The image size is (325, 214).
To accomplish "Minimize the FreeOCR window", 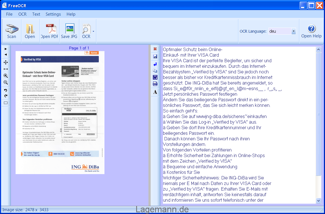I will pyautogui.click(x=303, y=5).
